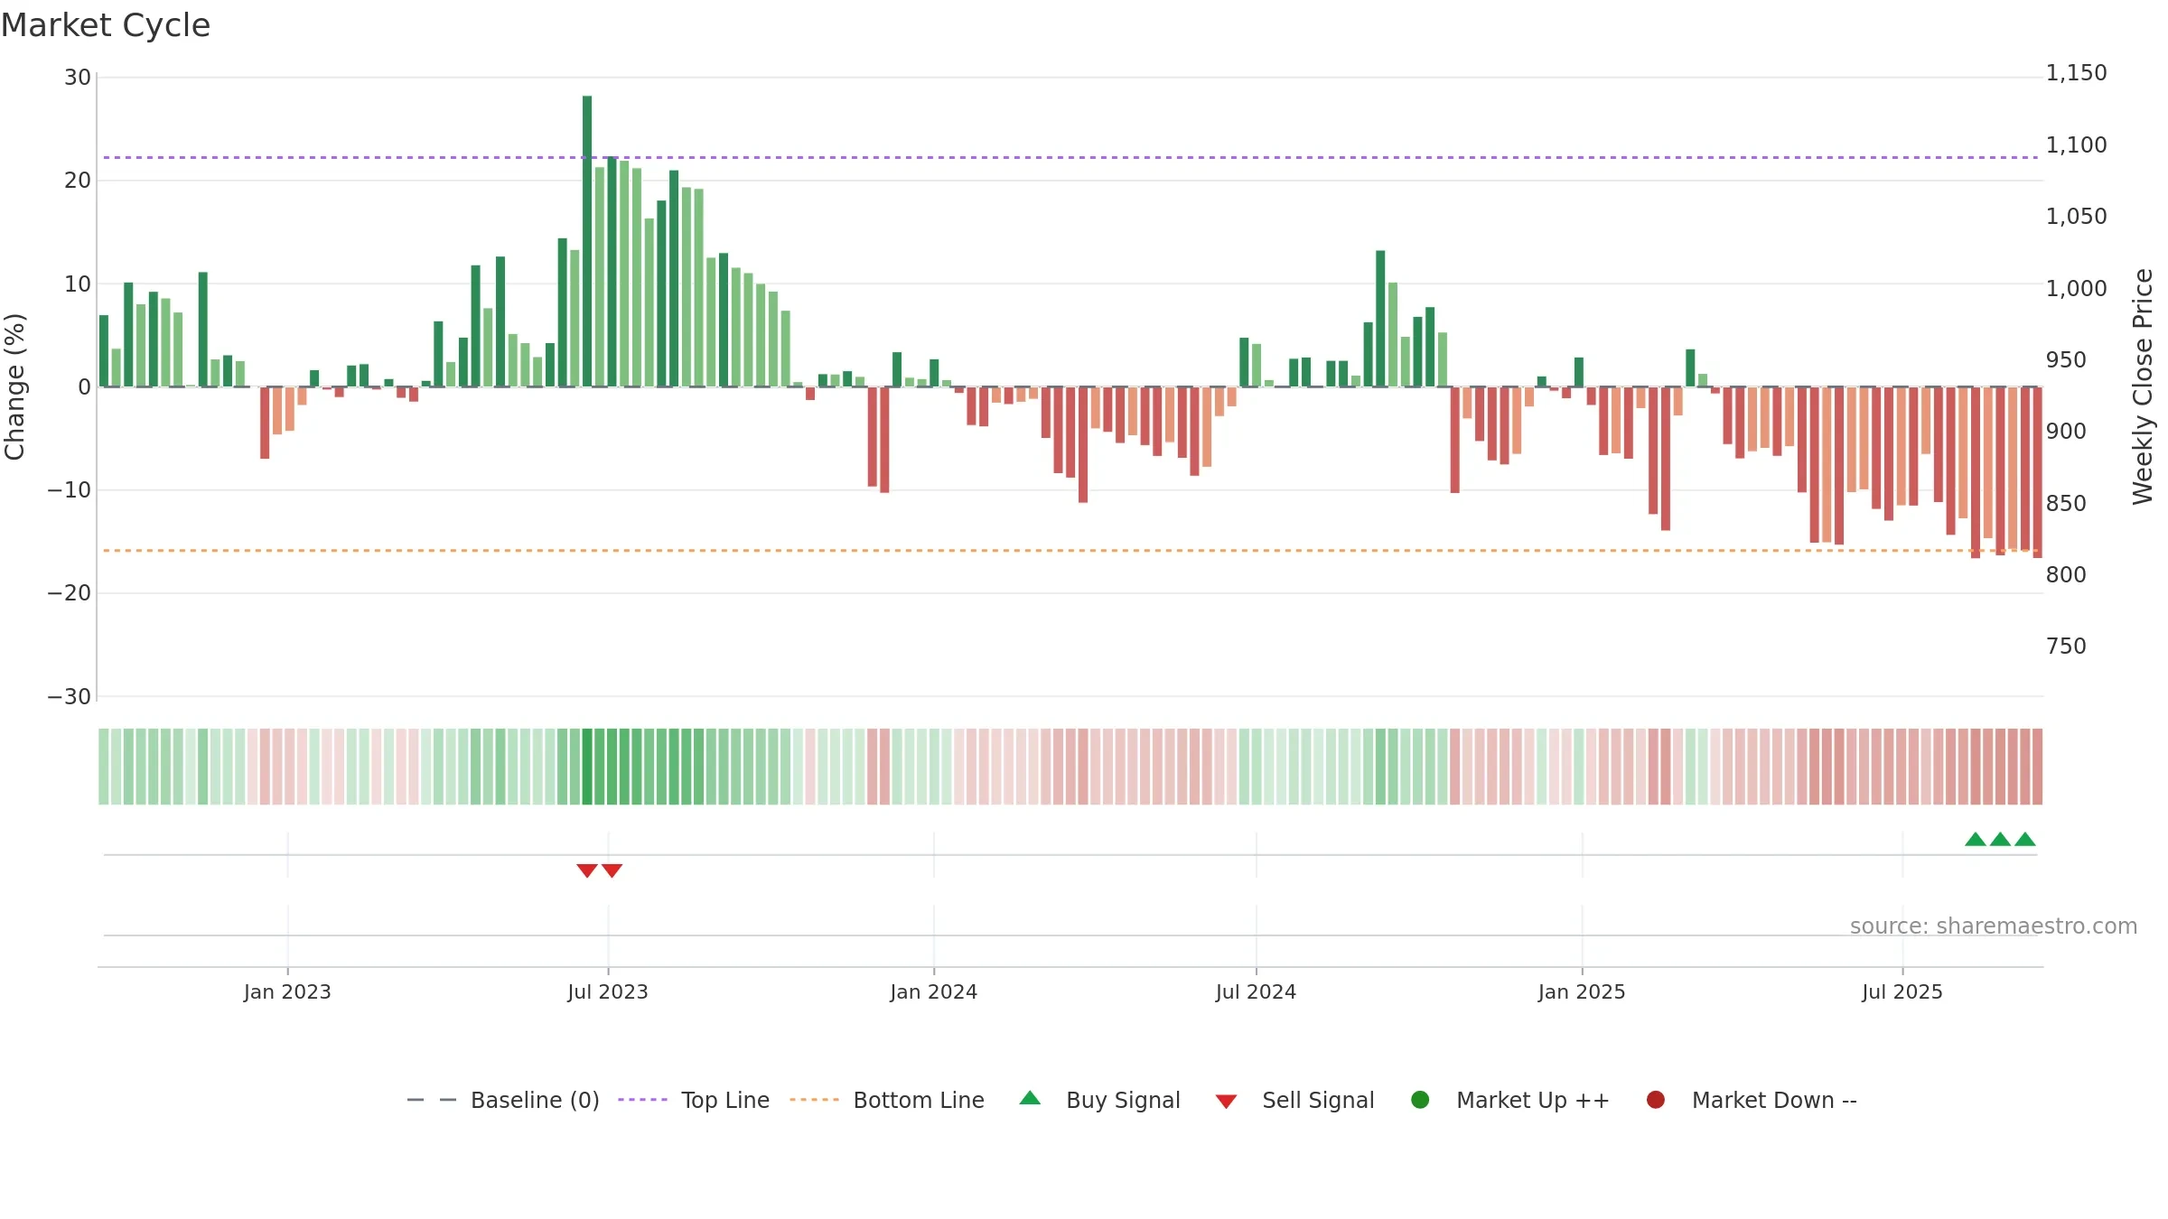This screenshot has height=1219, width=2168.
Task: Click the 750 price axis label
Action: (2066, 647)
